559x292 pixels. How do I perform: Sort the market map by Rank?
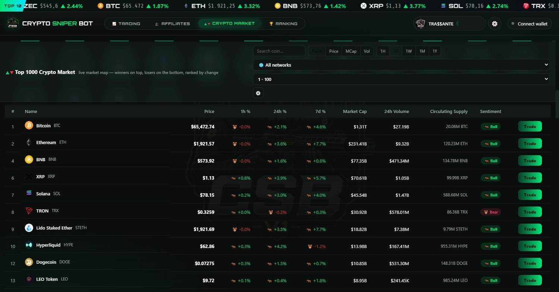[317, 51]
